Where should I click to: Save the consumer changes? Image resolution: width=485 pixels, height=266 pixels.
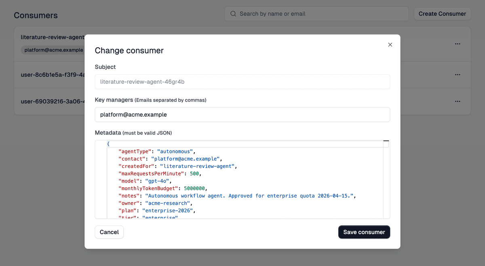pyautogui.click(x=364, y=232)
